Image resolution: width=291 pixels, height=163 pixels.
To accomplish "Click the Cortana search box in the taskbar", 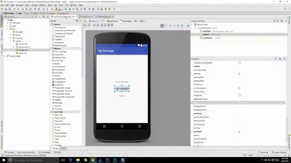I will tap(33, 160).
